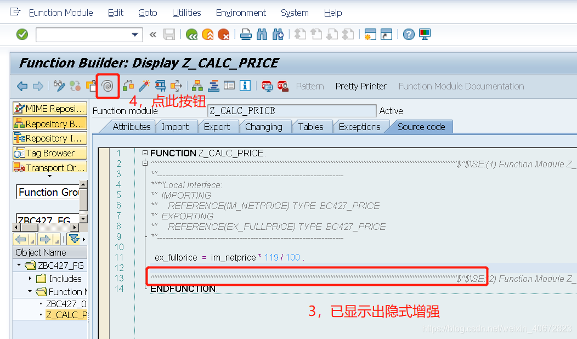The width and height of the screenshot is (577, 339).
Task: Open the Transport Organizer button
Action: click(50, 167)
